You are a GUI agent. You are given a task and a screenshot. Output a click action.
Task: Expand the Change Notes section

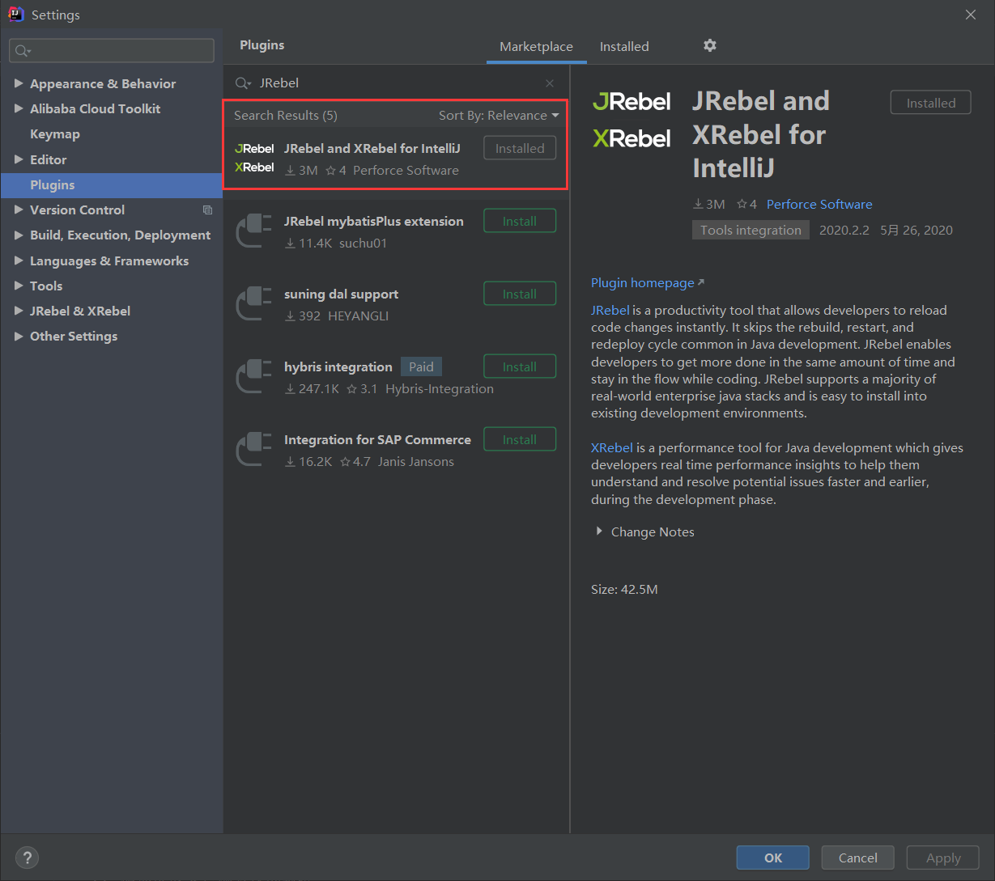point(599,532)
